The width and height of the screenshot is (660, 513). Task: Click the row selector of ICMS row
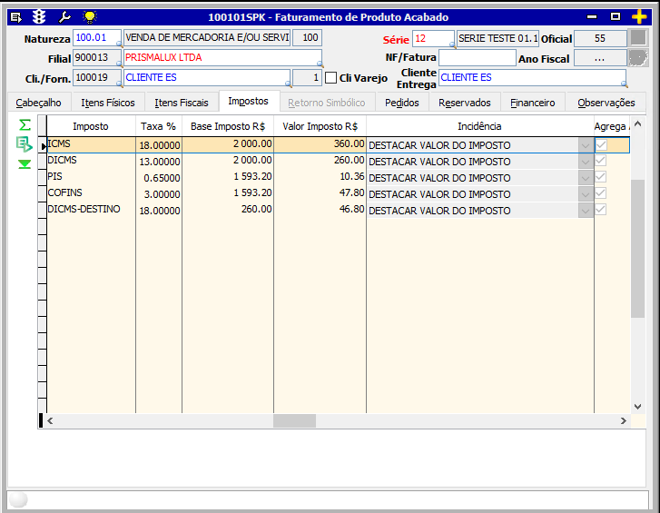pyautogui.click(x=42, y=145)
